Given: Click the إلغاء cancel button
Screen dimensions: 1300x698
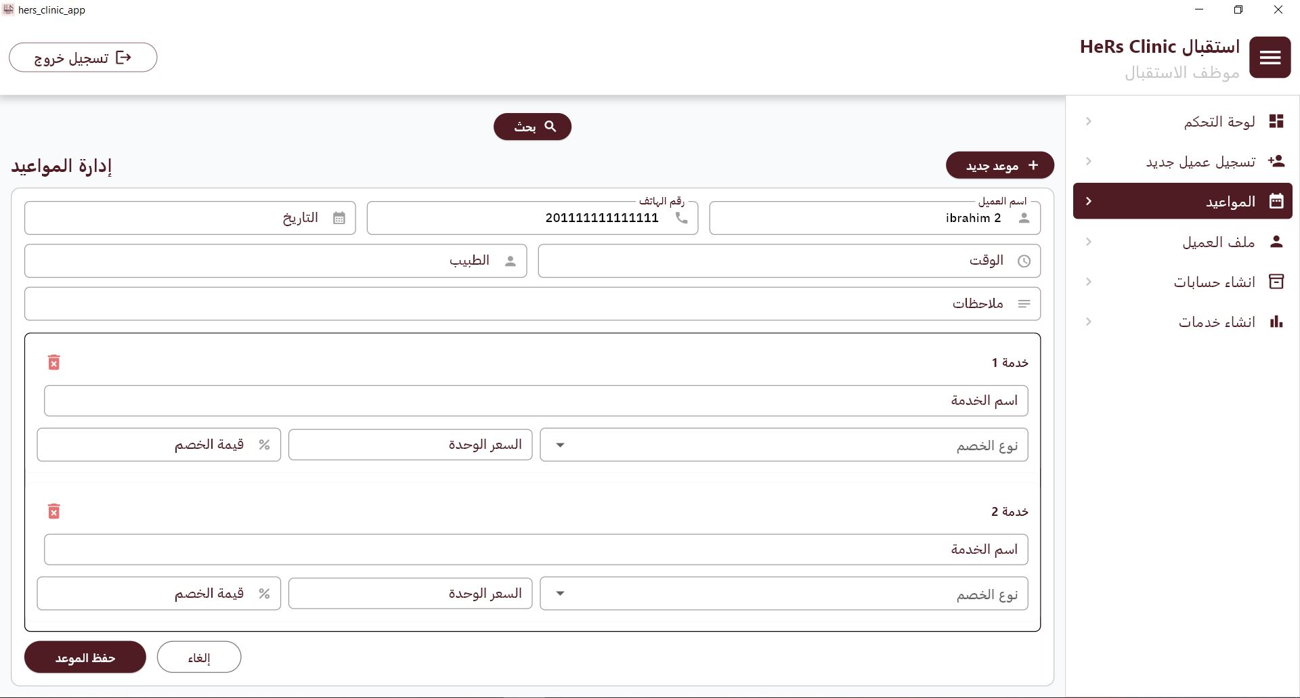Looking at the screenshot, I should click(199, 657).
